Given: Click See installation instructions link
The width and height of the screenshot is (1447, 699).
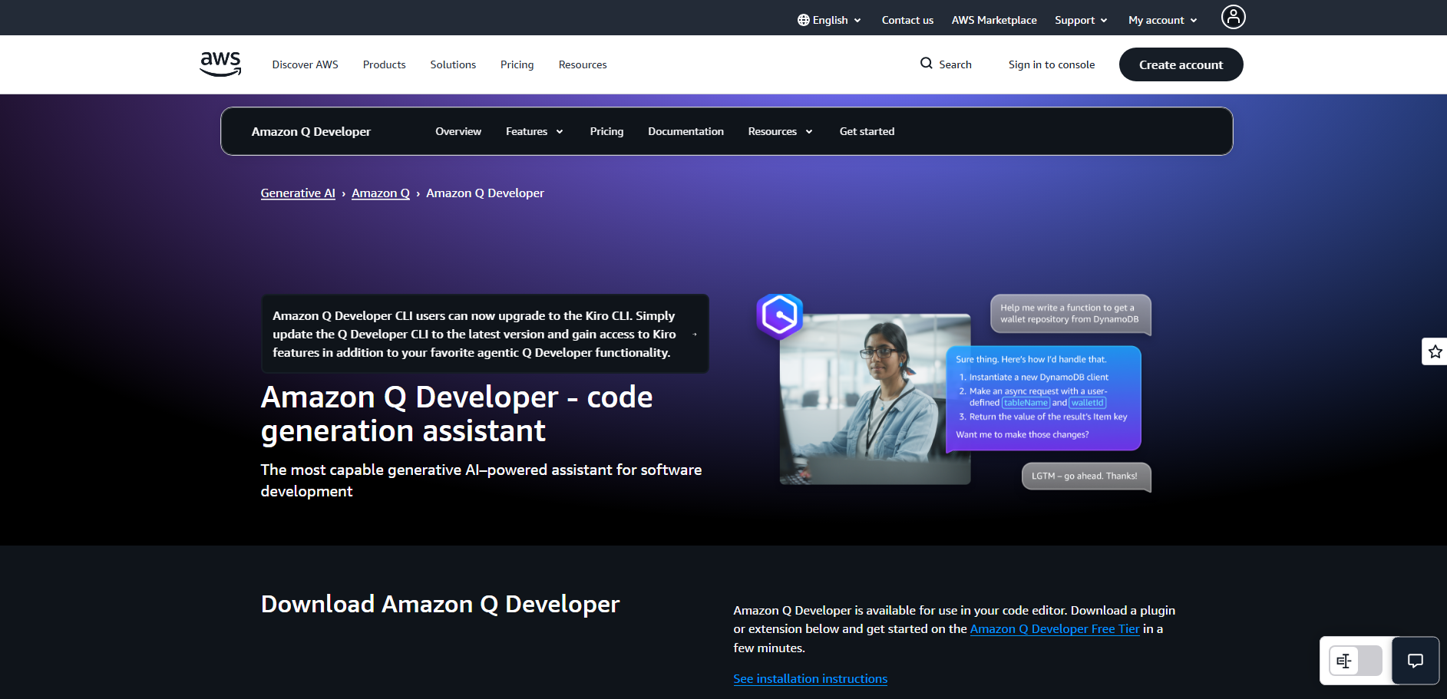Looking at the screenshot, I should 810,679.
